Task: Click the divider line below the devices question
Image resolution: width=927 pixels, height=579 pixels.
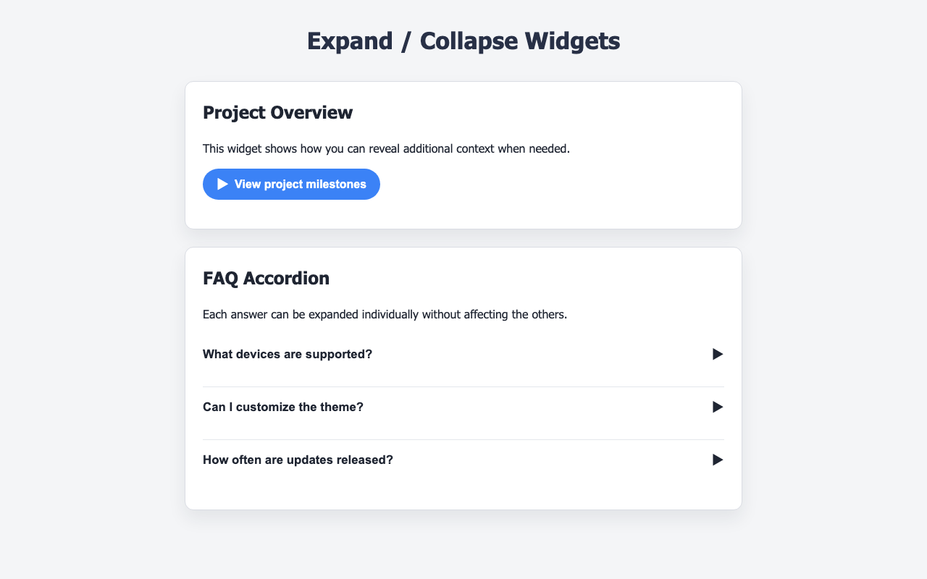Action: click(463, 386)
